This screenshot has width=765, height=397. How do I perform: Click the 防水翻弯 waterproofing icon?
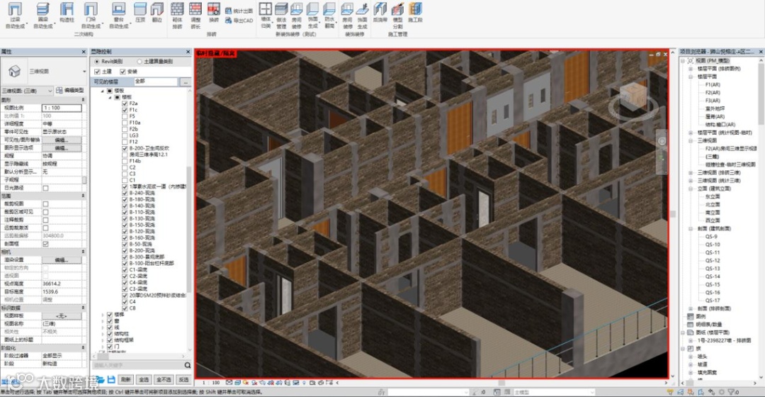329,9
